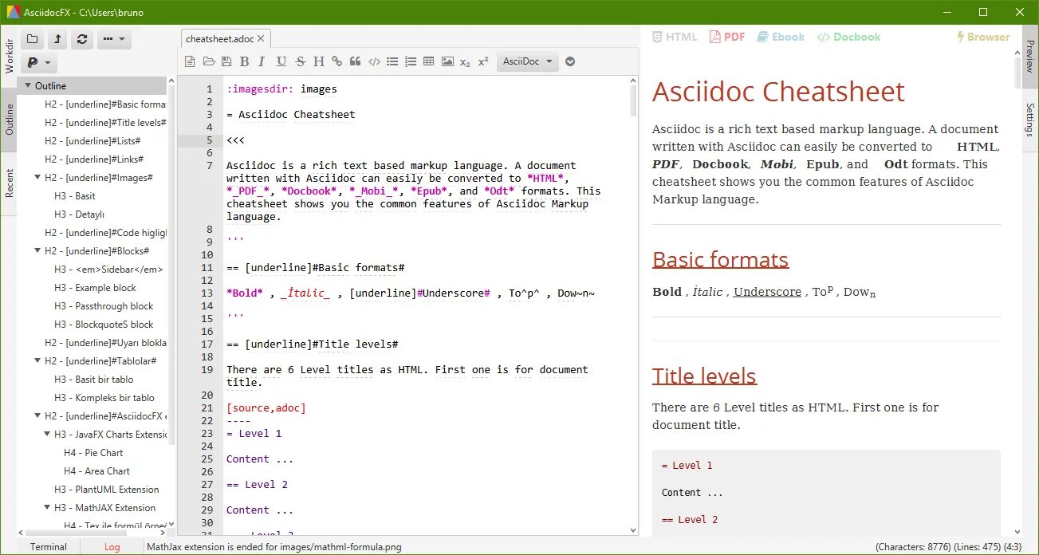Select outline item Basic formats

105,104
